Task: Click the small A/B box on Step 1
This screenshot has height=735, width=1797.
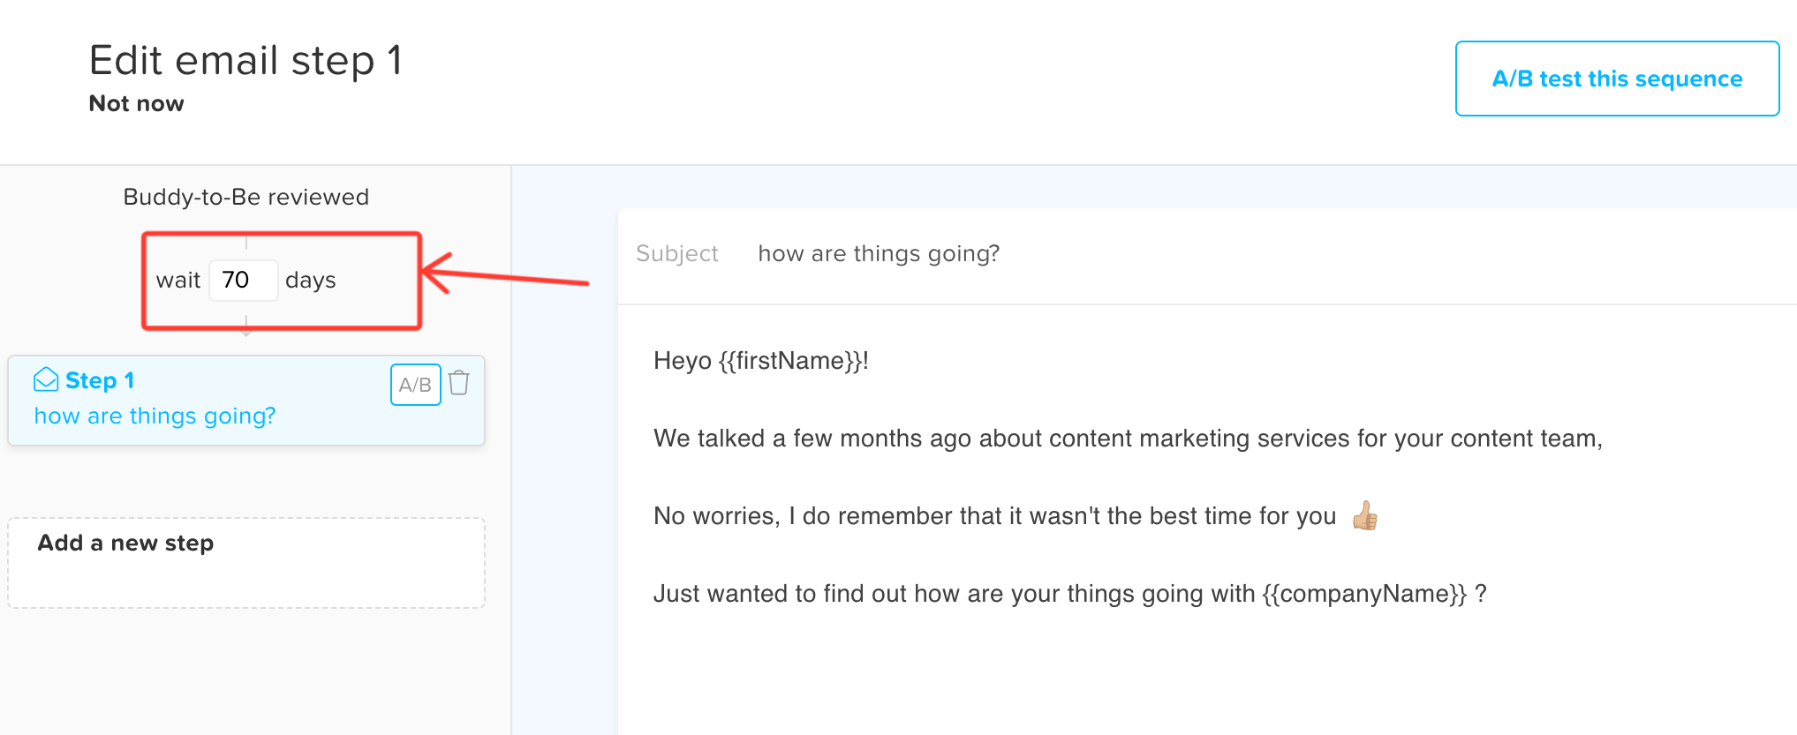Action: 415,385
